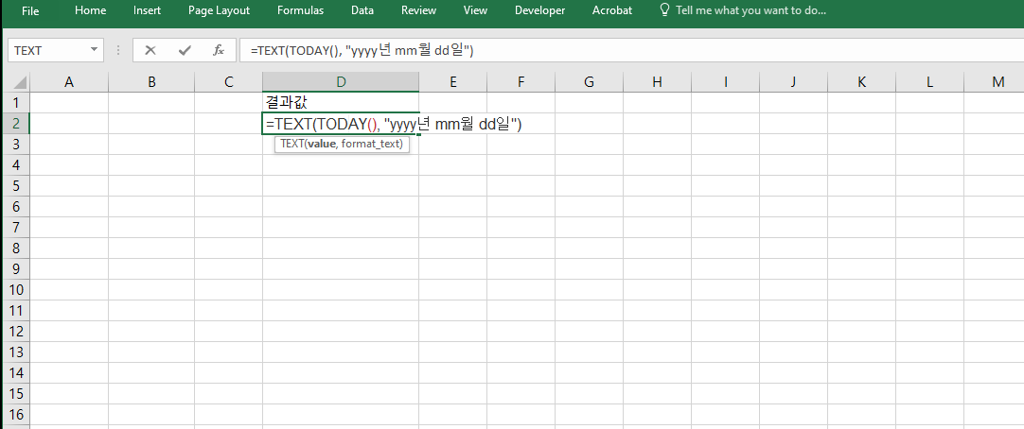Select row 3 header
This screenshot has width=1024, height=429.
coord(16,144)
